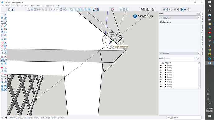The height and width of the screenshot is (120, 214).
Task: Hide the first Group in Outliner
Action: coord(161,65)
